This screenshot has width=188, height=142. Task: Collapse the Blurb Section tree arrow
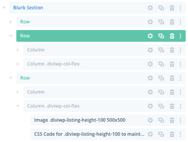coord(4,8)
